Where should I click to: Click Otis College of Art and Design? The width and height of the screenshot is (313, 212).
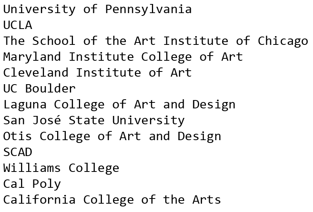click(112, 137)
